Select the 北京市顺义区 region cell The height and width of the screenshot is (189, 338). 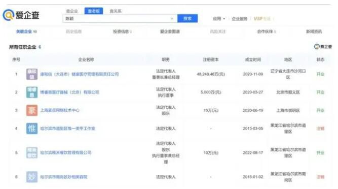pyautogui.click(x=288, y=92)
